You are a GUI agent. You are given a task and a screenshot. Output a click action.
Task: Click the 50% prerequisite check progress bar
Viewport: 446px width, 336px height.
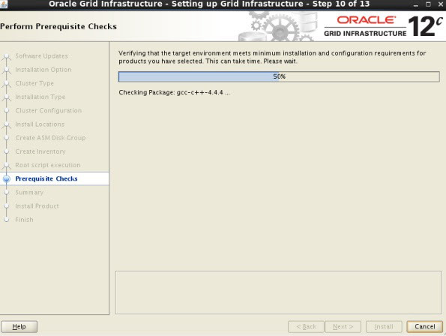[x=279, y=76]
